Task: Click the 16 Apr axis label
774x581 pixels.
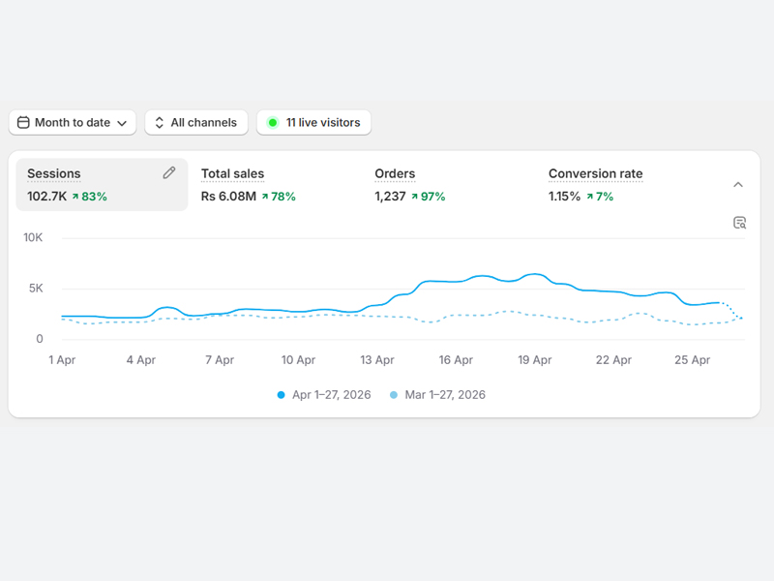Action: click(456, 360)
